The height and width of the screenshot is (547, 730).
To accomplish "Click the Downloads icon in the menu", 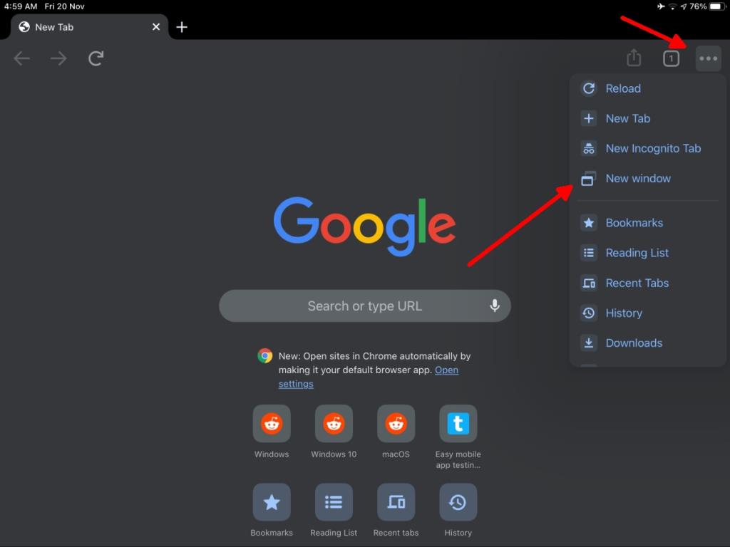I will 589,343.
